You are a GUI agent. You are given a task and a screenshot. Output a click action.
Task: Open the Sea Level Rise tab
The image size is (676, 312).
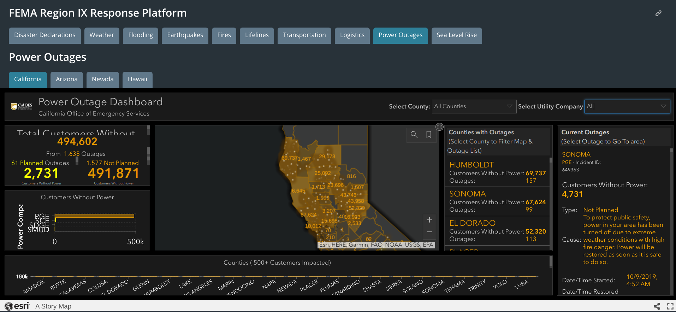coord(457,35)
